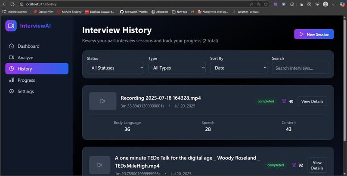Viewport: 347px width, 176px height.
Task: Click the InterviewAI camera logo icon
Action: click(11, 26)
